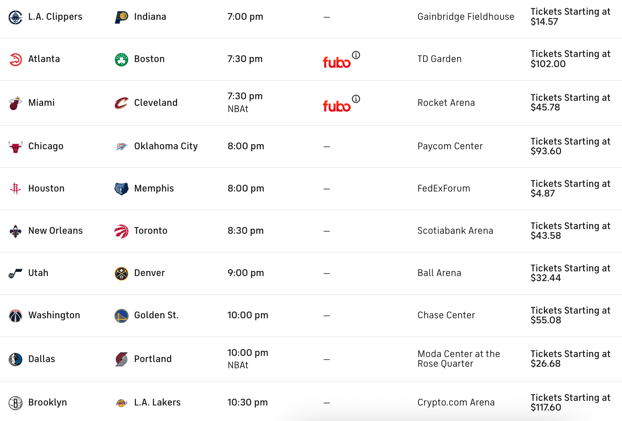Open the Dallas–Portland 10:00 pm game time
Image resolution: width=622 pixels, height=421 pixels.
point(248,353)
